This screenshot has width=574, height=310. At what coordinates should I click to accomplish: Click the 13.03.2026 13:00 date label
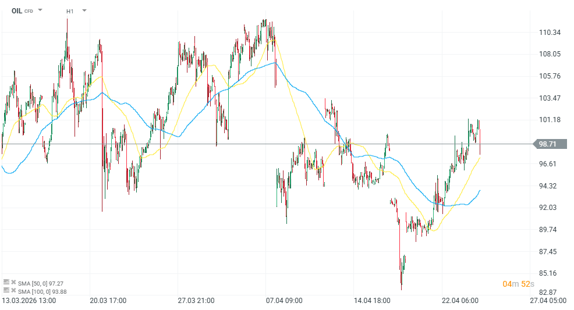tap(29, 301)
